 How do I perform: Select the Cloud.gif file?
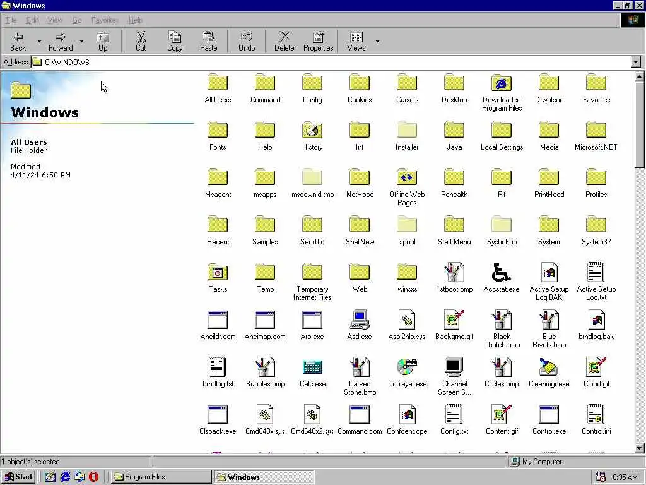pyautogui.click(x=596, y=373)
